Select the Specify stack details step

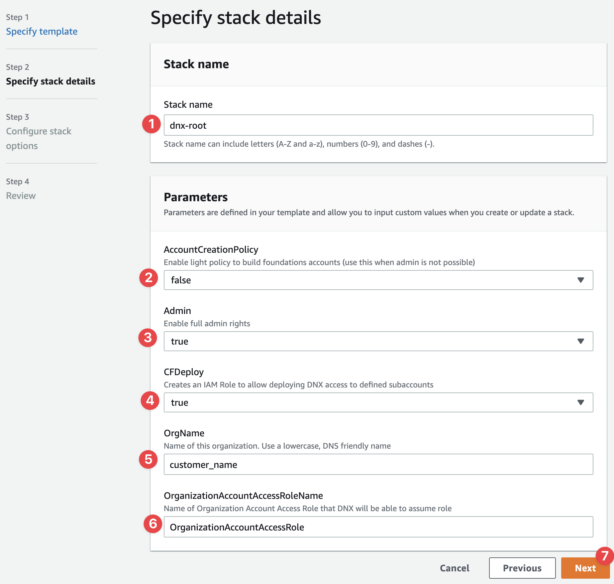point(51,81)
